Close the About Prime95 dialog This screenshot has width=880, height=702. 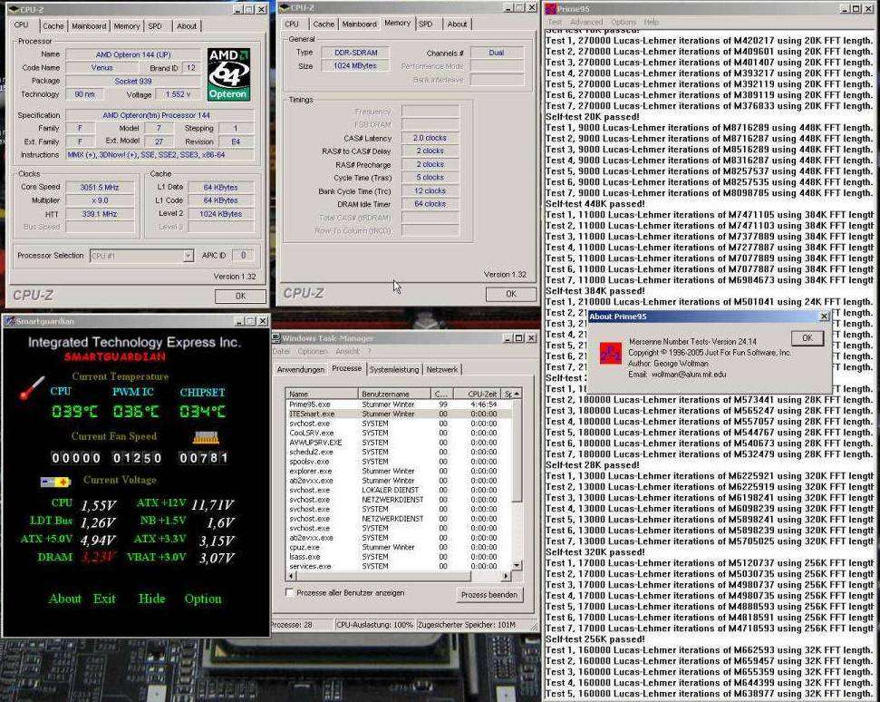point(824,317)
